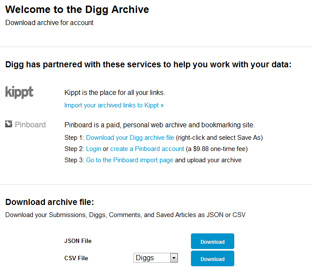312x277 pixels.
Task: Click the Download archive file heading
Action: 49,202
